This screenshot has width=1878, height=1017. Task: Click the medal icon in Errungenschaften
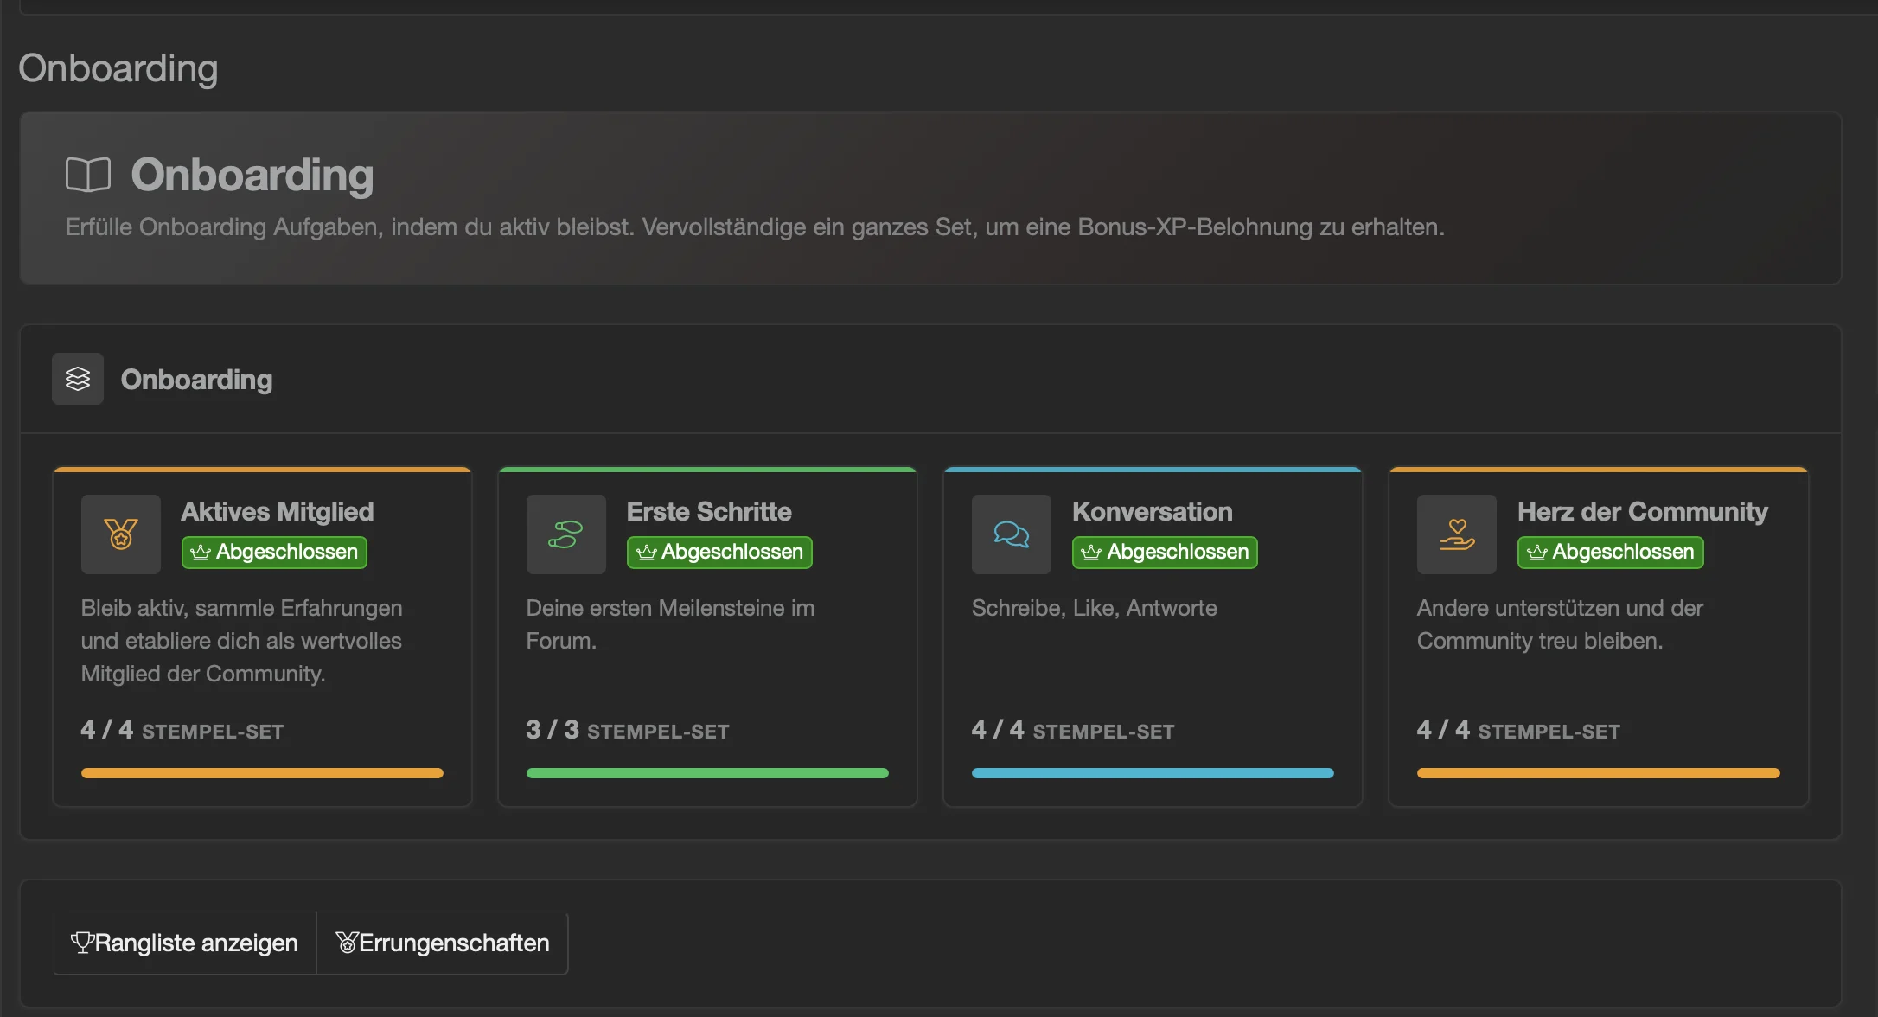[347, 943]
